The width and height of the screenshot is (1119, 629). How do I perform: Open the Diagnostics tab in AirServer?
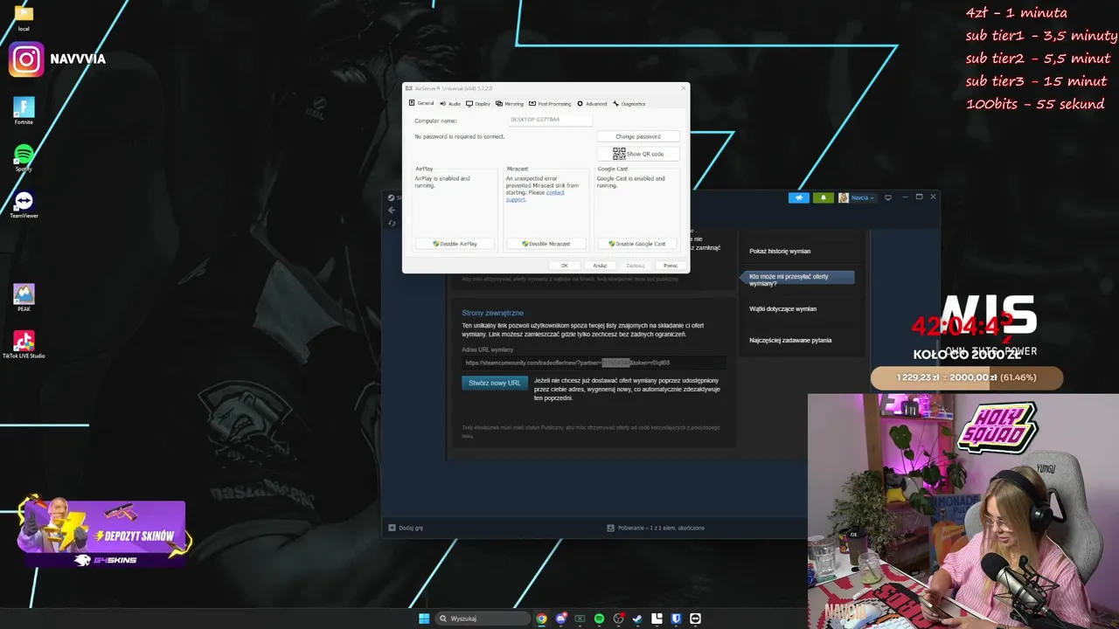629,104
